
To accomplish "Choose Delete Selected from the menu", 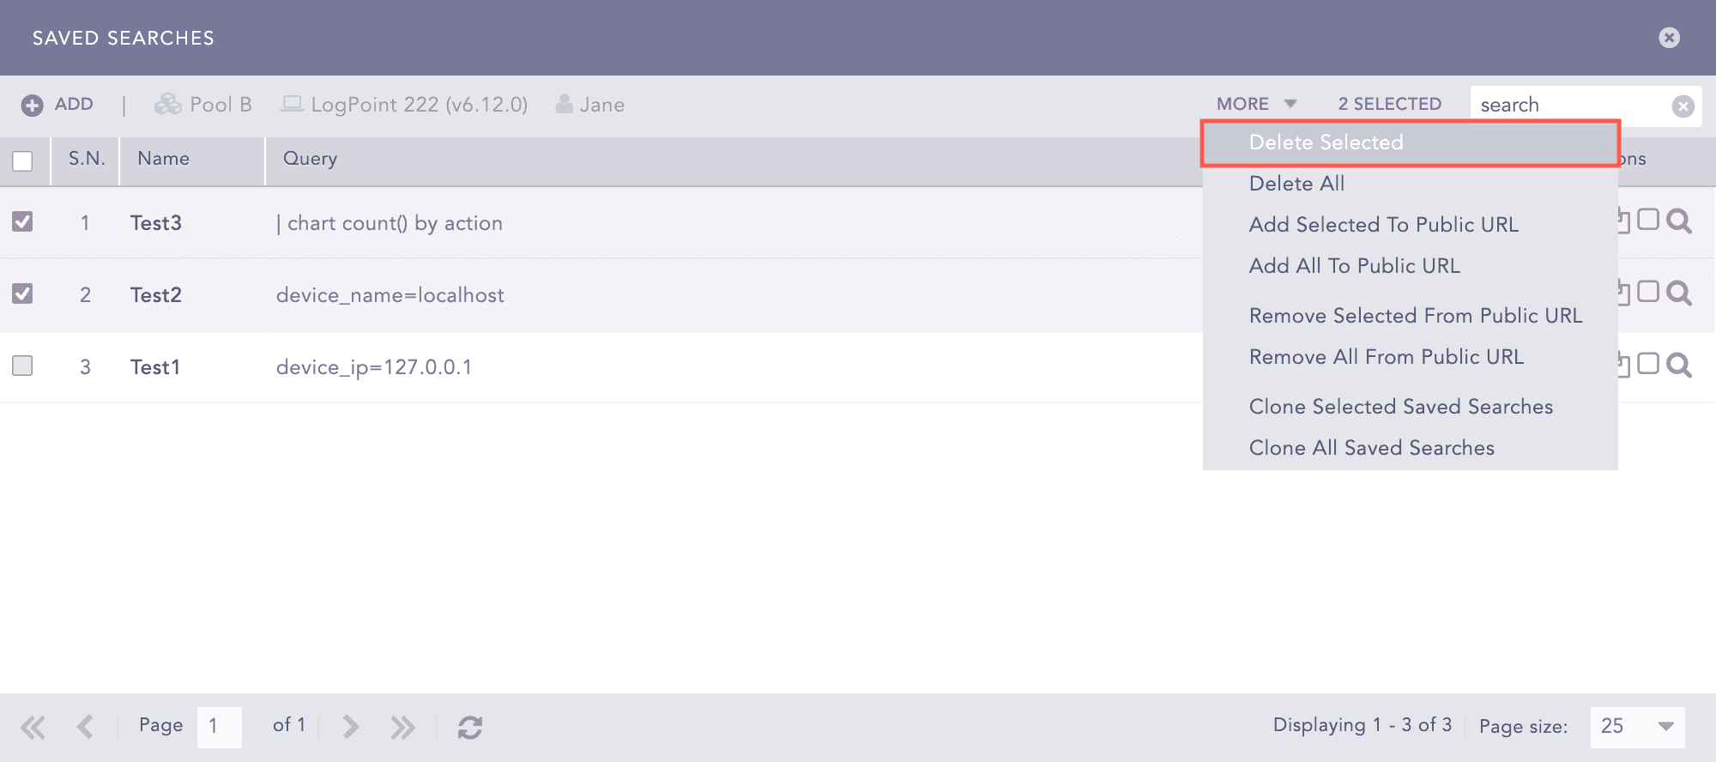I will pyautogui.click(x=1411, y=142).
